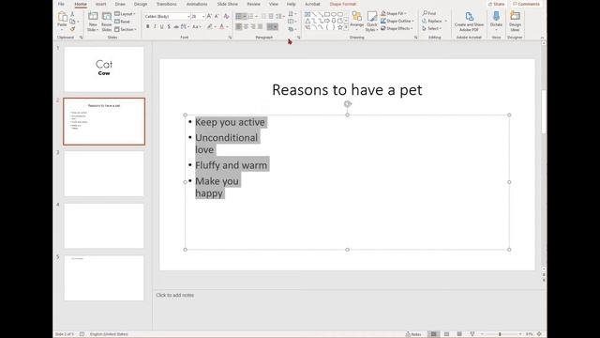Click the Format Painter brush icon
Screen dimensions: 600x338
click(x=72, y=29)
